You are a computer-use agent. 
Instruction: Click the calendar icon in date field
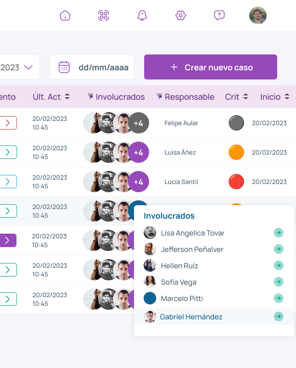64,67
